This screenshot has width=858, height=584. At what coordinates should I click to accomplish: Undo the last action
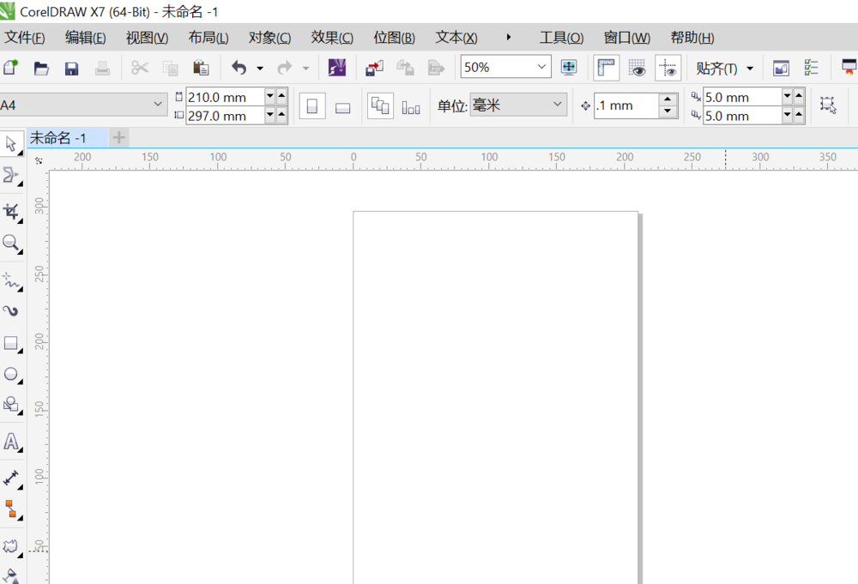point(239,68)
